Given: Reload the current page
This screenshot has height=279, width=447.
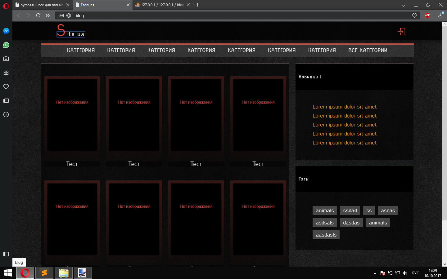Looking at the screenshot, I should 38,15.
